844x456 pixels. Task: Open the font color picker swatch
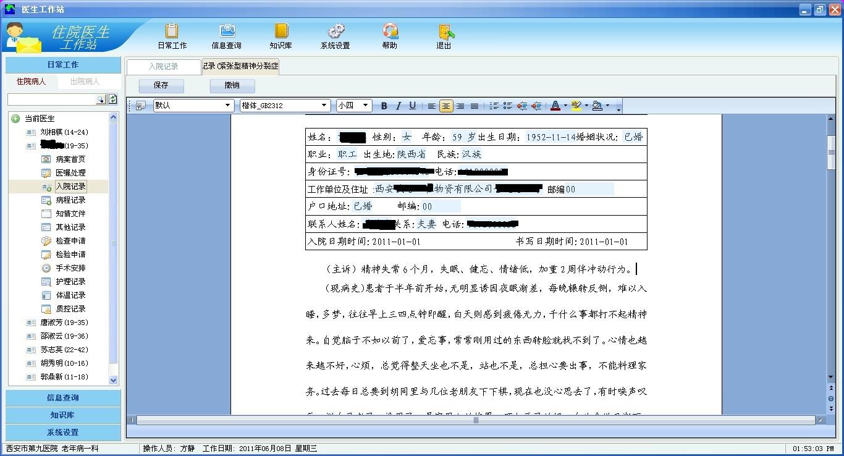pos(555,106)
